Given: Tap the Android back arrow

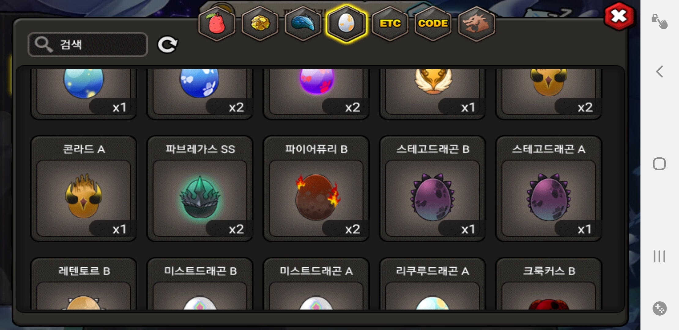Looking at the screenshot, I should (659, 72).
